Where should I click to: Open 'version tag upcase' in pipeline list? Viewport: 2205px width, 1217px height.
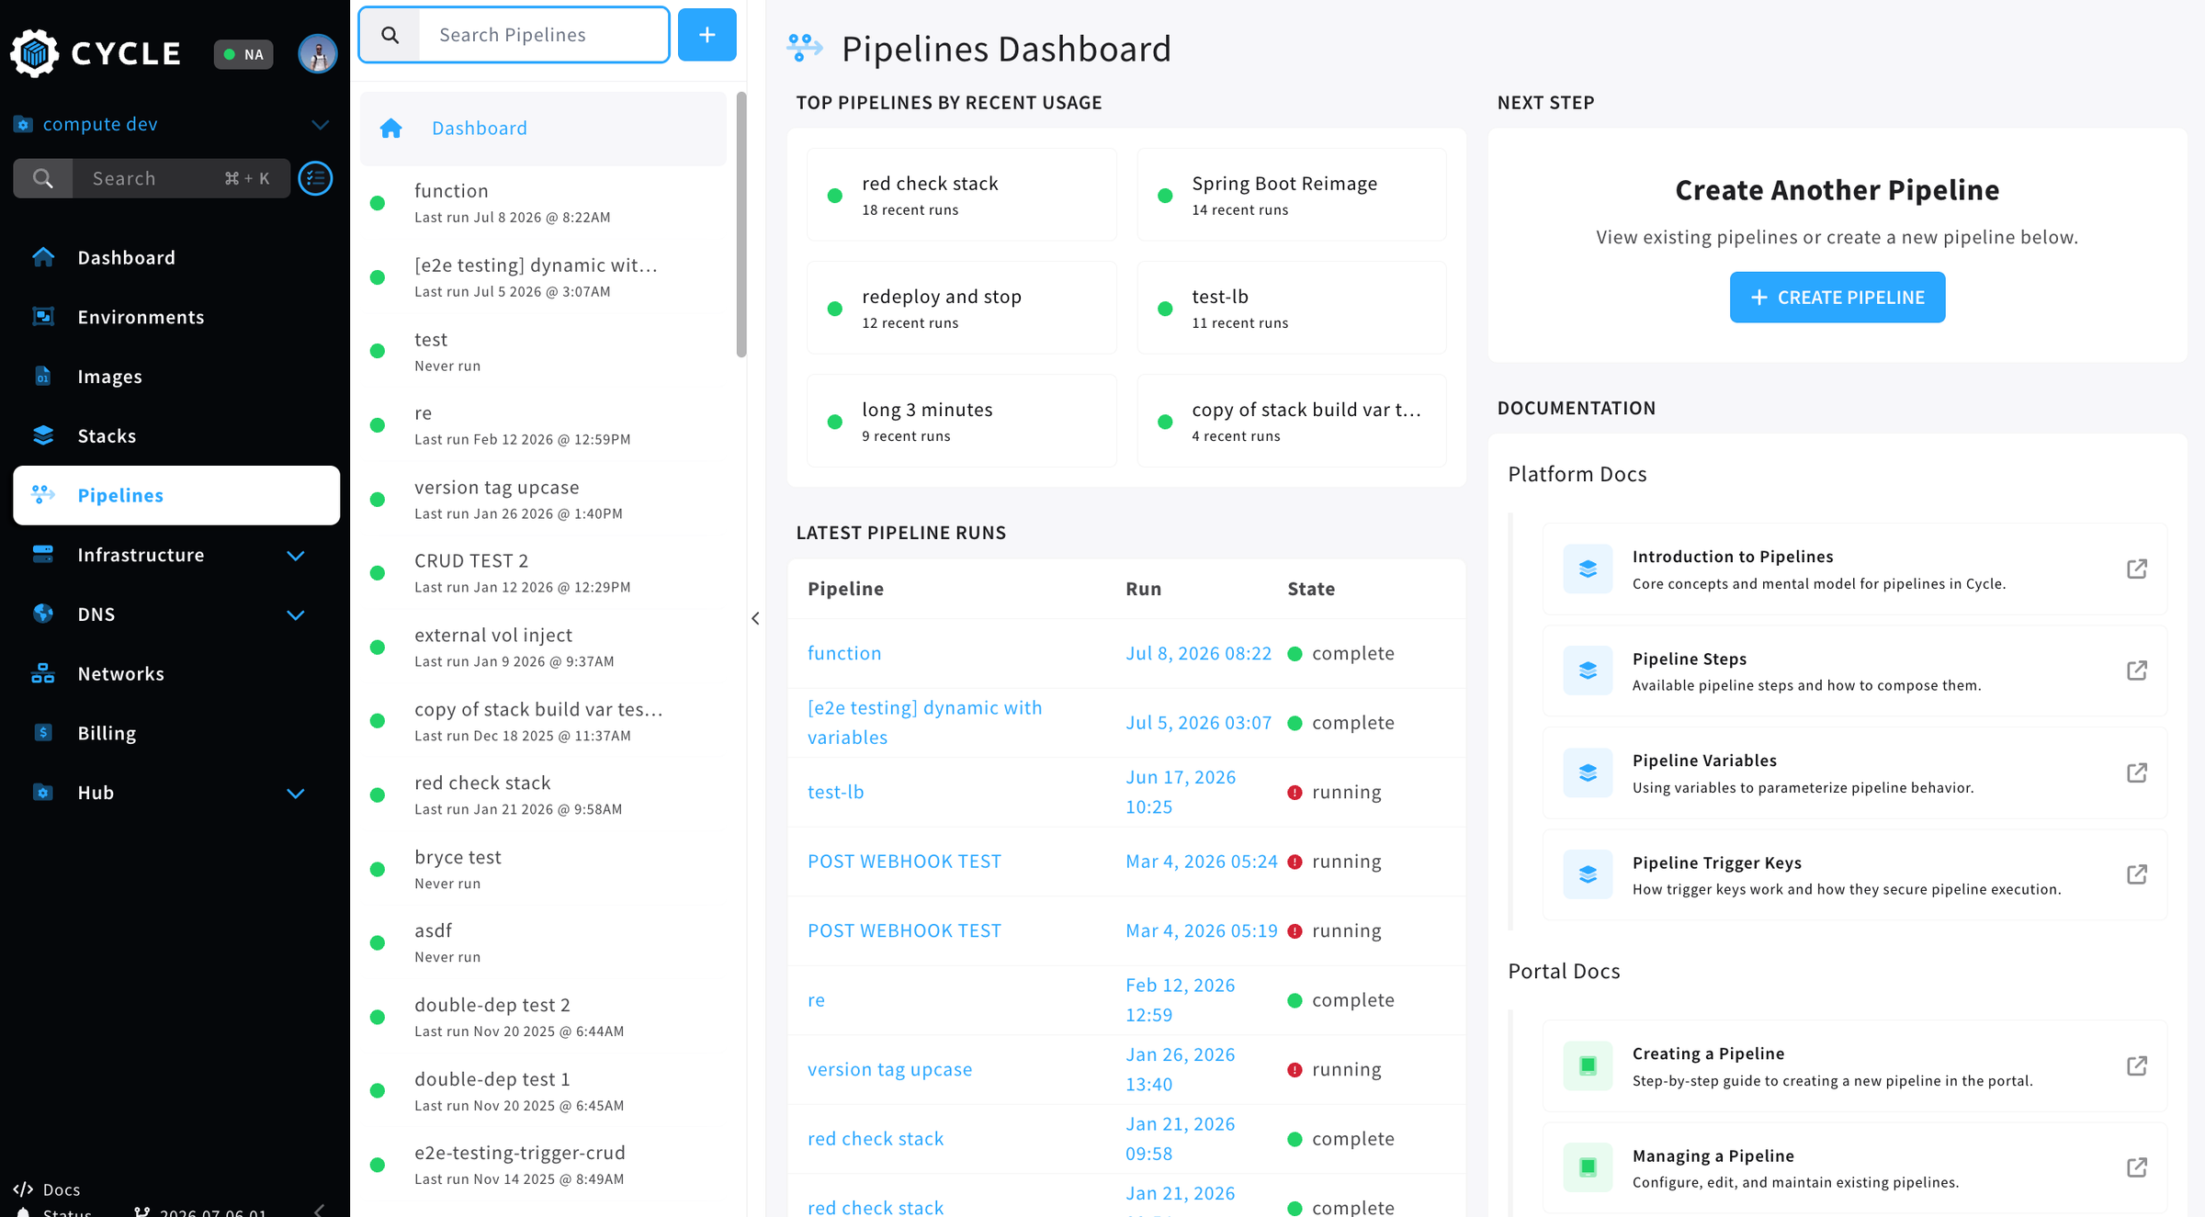tap(543, 500)
